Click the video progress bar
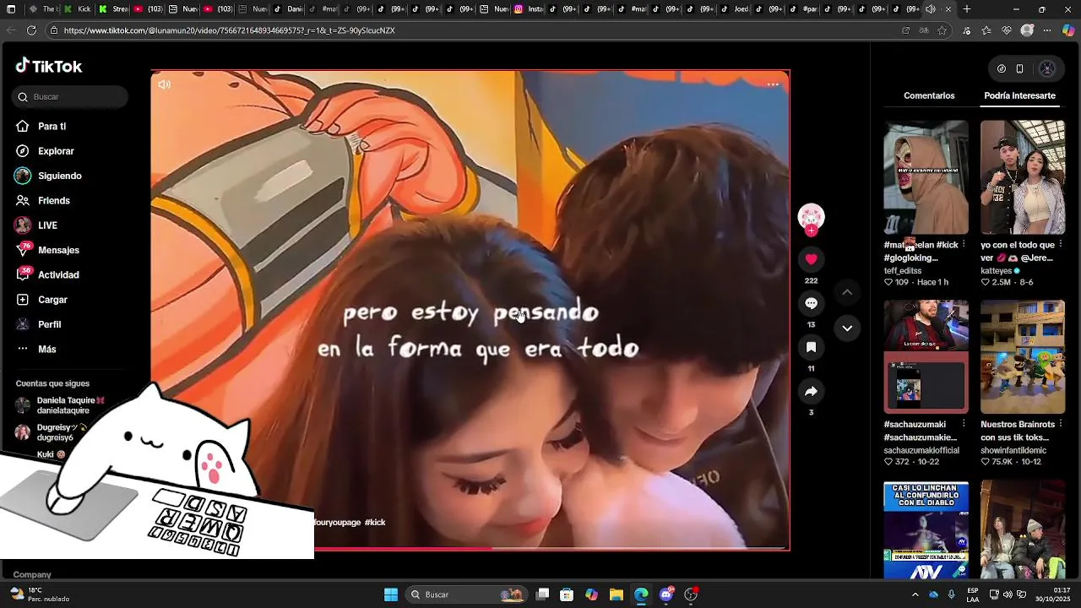Screen dimensions: 1081x608 (x=470, y=549)
